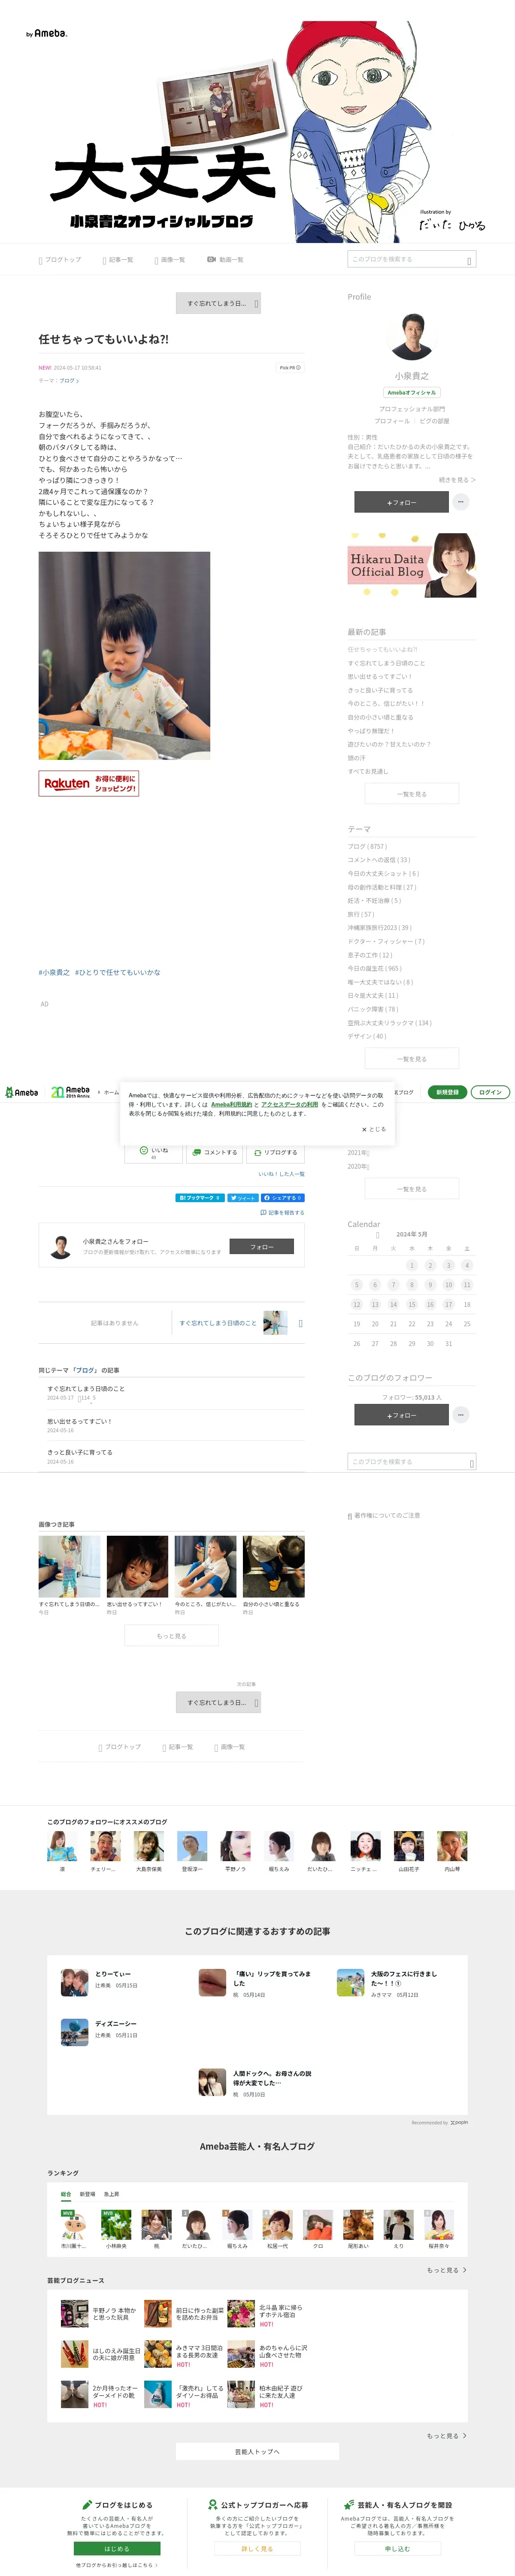Select the 新登場 ranking tab
Screen dimensions: 515x2576
[x=88, y=2194]
